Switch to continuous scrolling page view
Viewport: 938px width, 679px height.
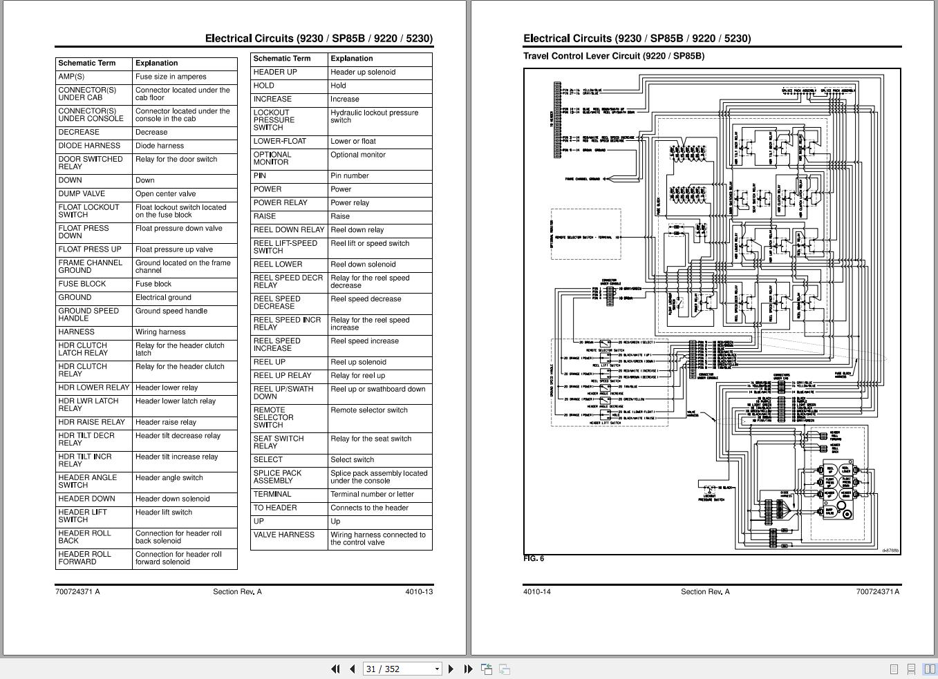(x=911, y=669)
